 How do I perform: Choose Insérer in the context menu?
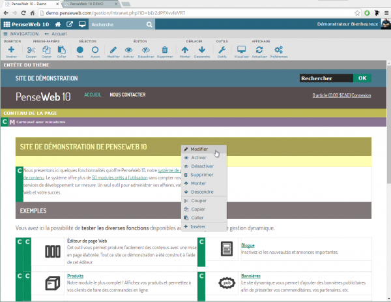pos(204,226)
